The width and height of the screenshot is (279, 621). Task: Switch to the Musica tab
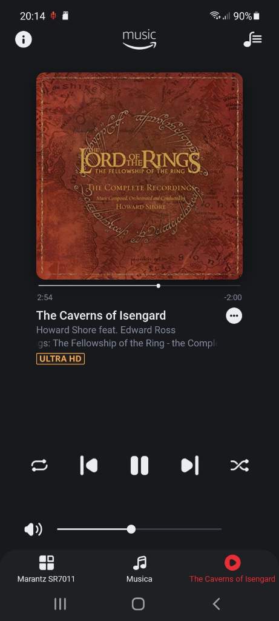click(139, 569)
